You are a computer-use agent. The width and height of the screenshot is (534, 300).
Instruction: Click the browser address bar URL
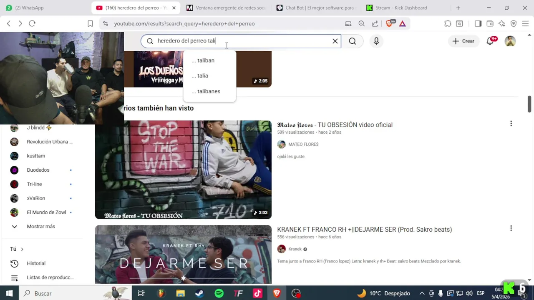pos(184,24)
